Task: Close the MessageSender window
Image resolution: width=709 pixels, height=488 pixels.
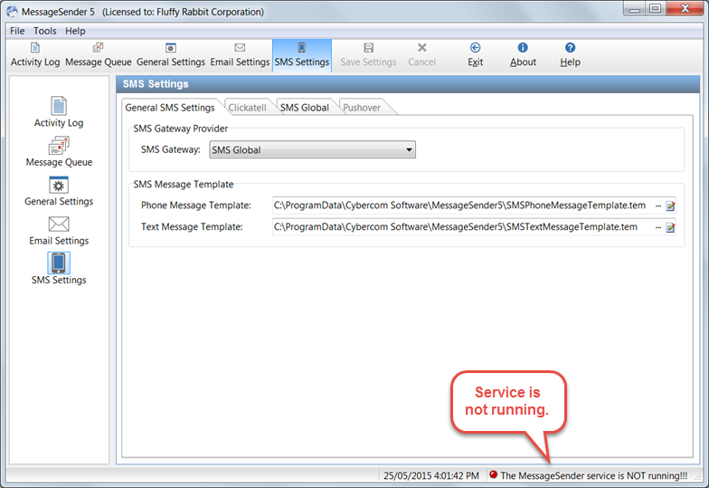Action: [x=685, y=9]
